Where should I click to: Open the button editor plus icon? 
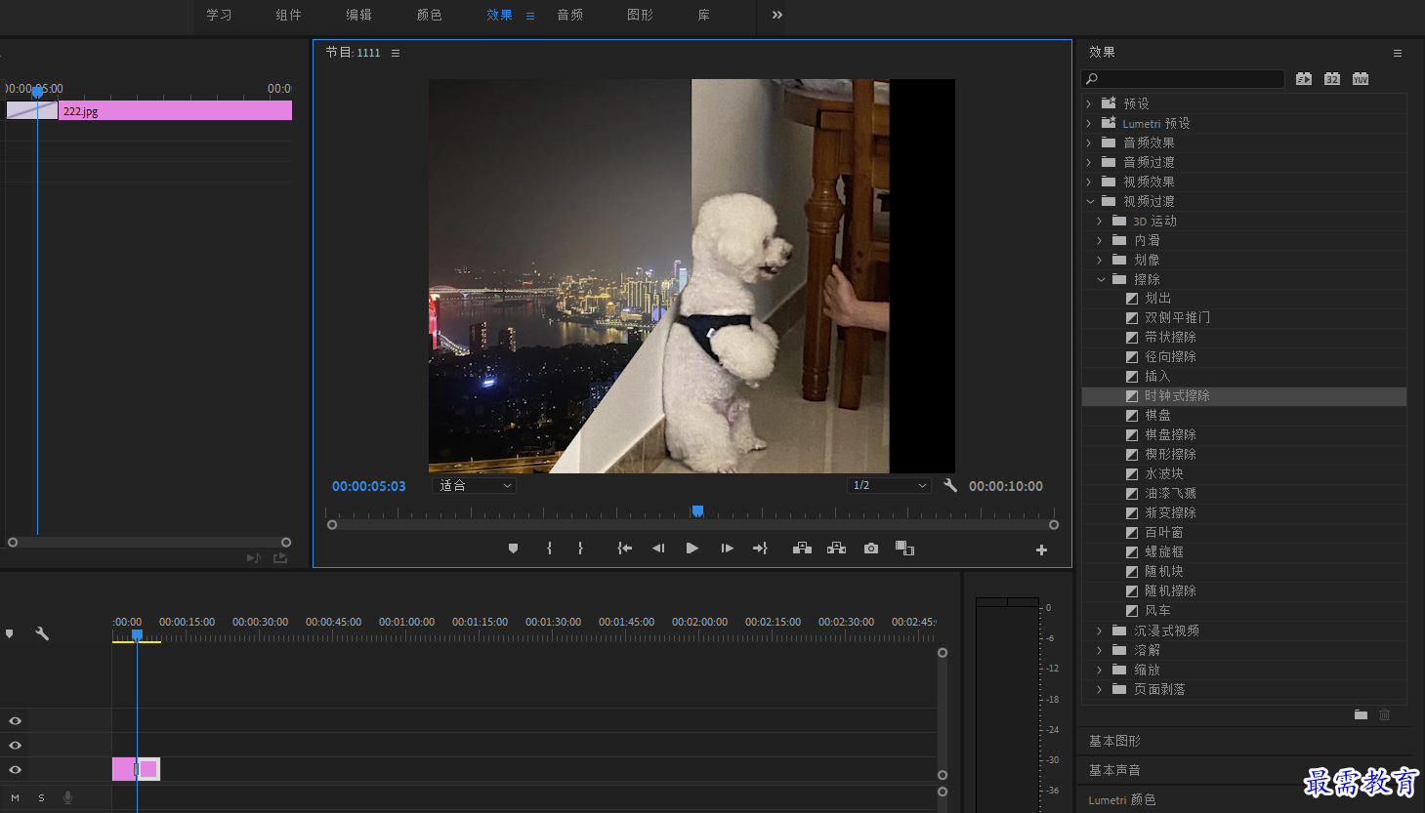tap(1041, 550)
